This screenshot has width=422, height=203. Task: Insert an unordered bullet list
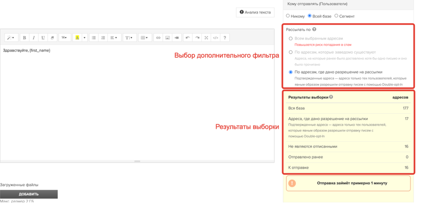coord(94,38)
